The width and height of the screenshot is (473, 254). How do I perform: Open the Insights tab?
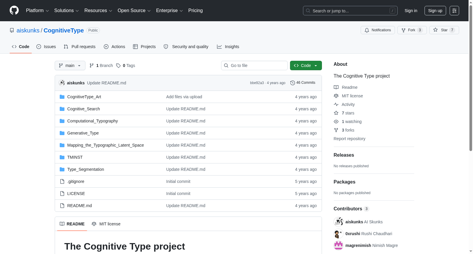[228, 47]
